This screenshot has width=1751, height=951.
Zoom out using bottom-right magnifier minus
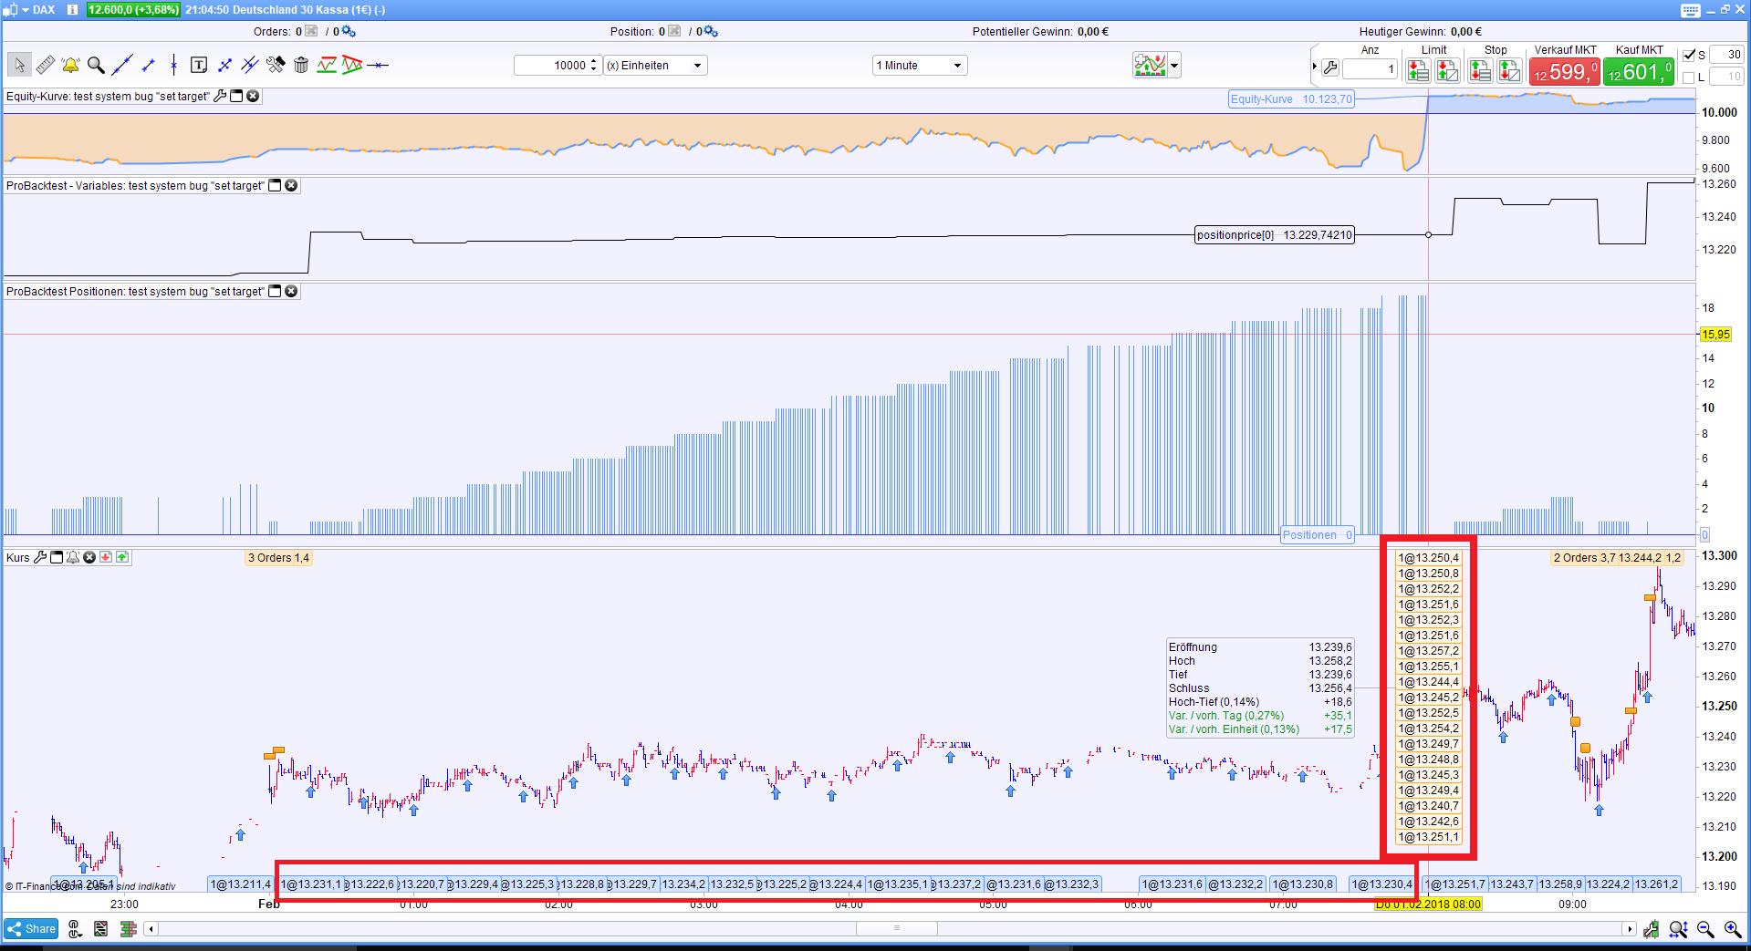1704,929
